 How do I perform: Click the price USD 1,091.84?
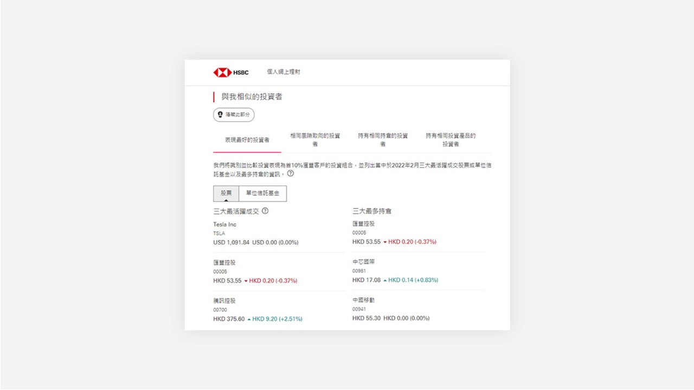[x=232, y=243]
